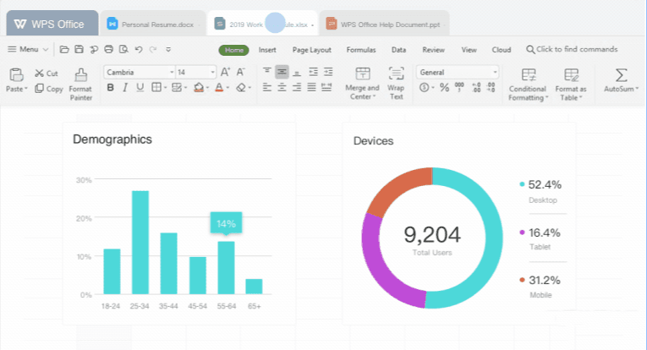Click the percent style icon

444,88
